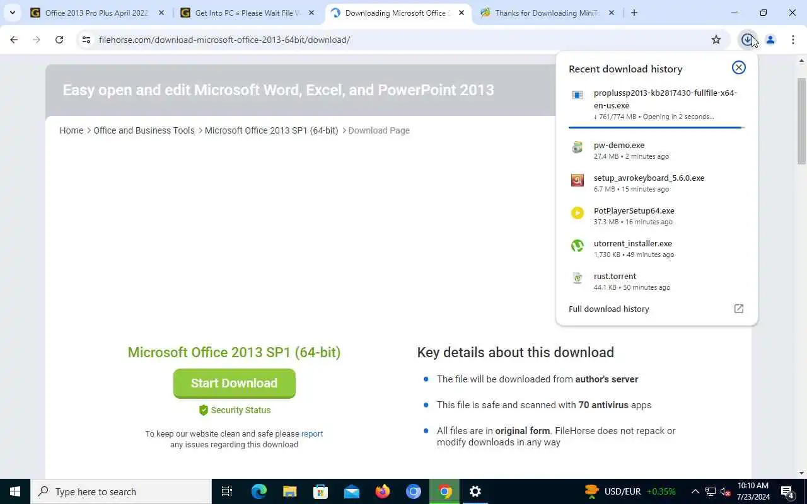The image size is (807, 504).
Task: Click the rust.torrent file icon
Action: click(x=577, y=278)
